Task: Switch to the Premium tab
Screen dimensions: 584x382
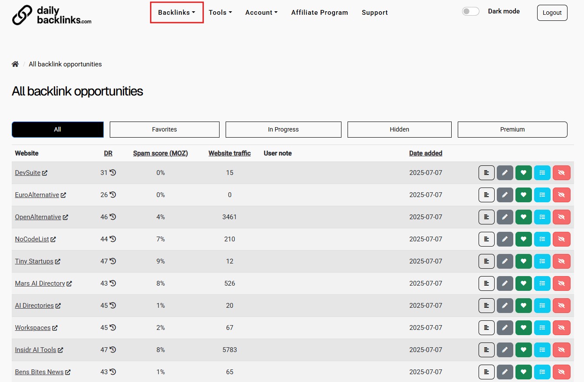Action: click(512, 129)
